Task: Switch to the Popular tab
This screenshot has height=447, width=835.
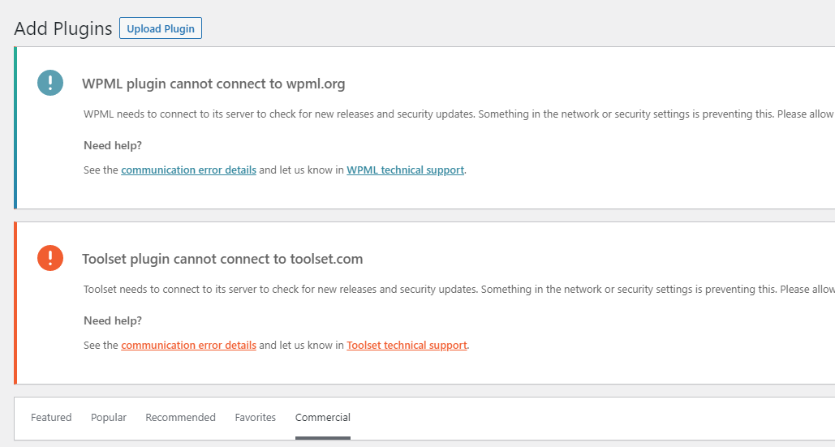Action: 109,417
